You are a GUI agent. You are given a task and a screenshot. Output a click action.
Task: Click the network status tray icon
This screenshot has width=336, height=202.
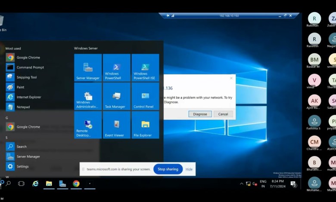point(248,184)
